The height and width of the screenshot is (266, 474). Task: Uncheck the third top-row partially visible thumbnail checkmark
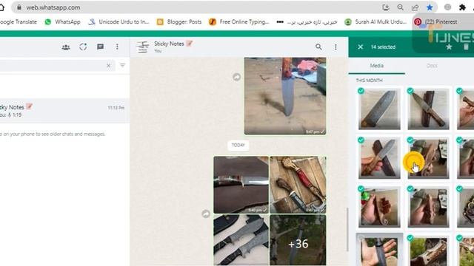459,91
